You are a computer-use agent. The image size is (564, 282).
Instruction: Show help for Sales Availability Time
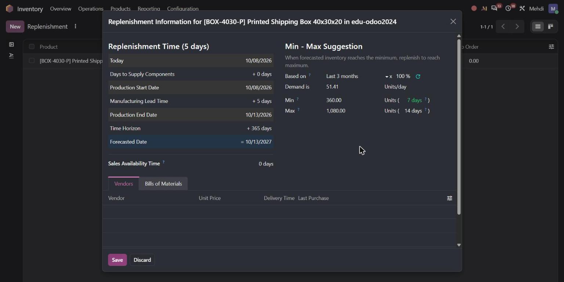point(163,162)
